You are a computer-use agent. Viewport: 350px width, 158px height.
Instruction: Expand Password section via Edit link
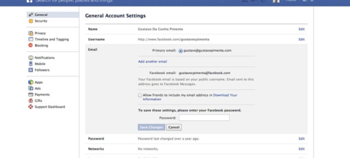[x=301, y=139]
